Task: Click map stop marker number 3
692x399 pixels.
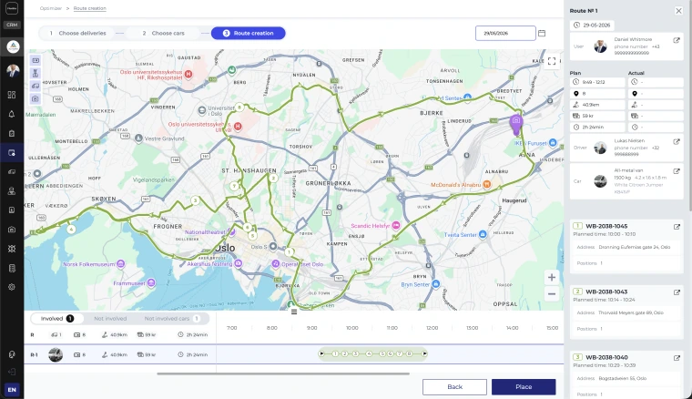Action: tap(195, 200)
